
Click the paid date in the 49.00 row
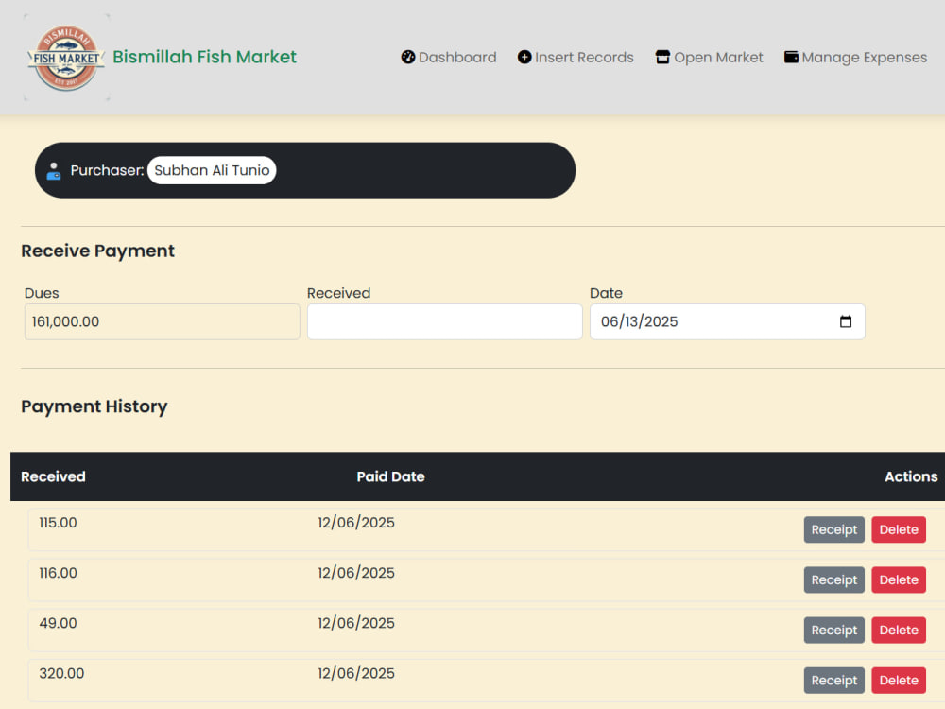tap(356, 623)
